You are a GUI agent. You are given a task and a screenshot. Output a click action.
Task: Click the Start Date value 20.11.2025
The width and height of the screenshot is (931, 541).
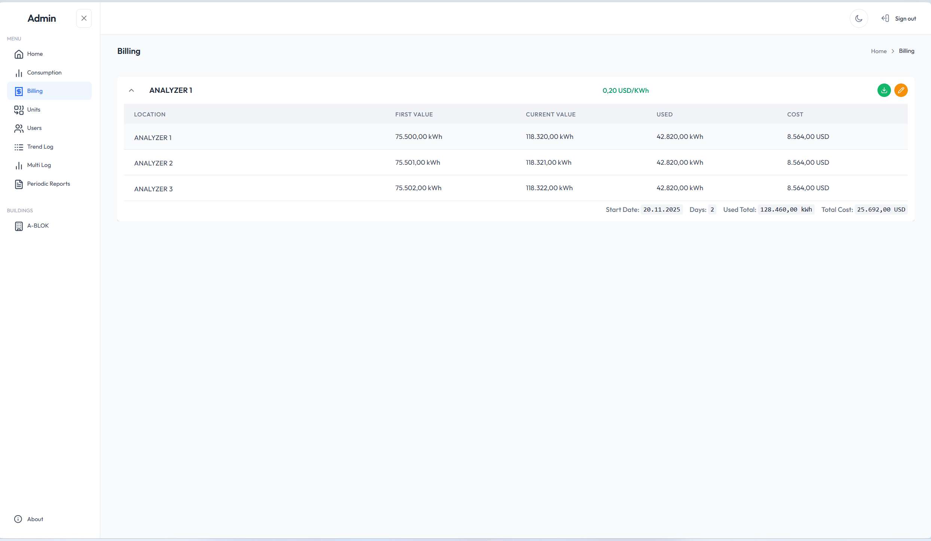point(661,210)
